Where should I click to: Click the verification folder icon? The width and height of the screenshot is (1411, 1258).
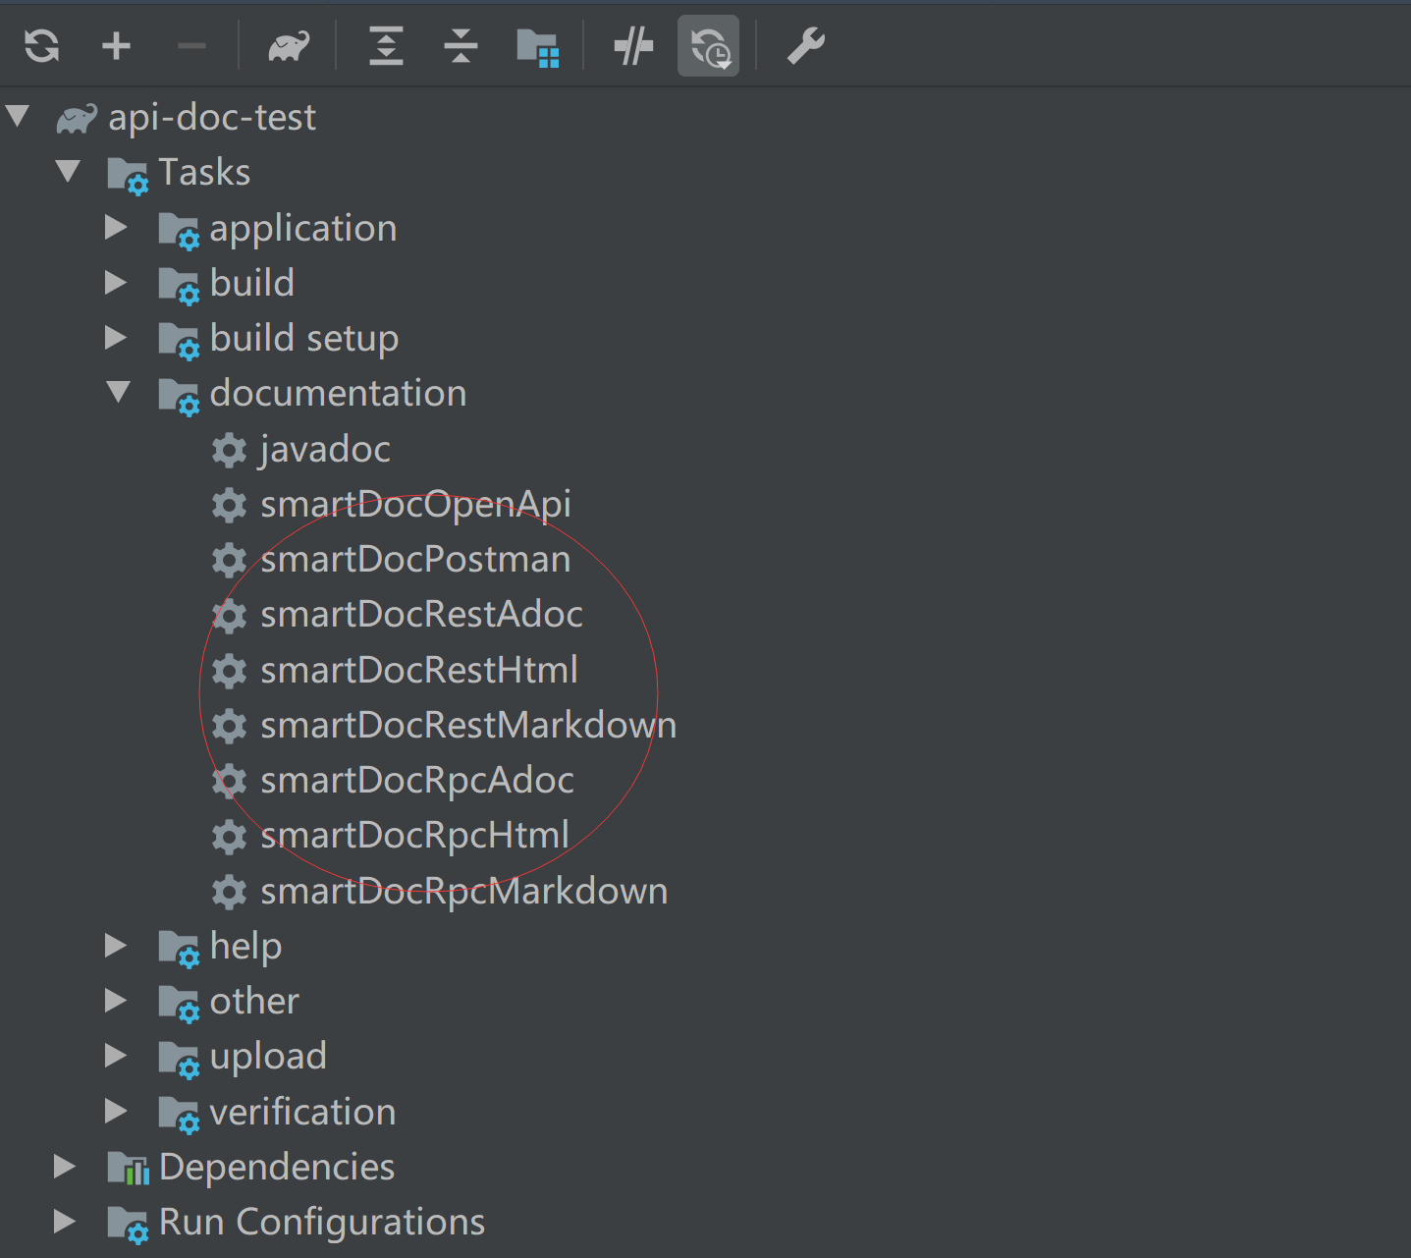point(179,1116)
